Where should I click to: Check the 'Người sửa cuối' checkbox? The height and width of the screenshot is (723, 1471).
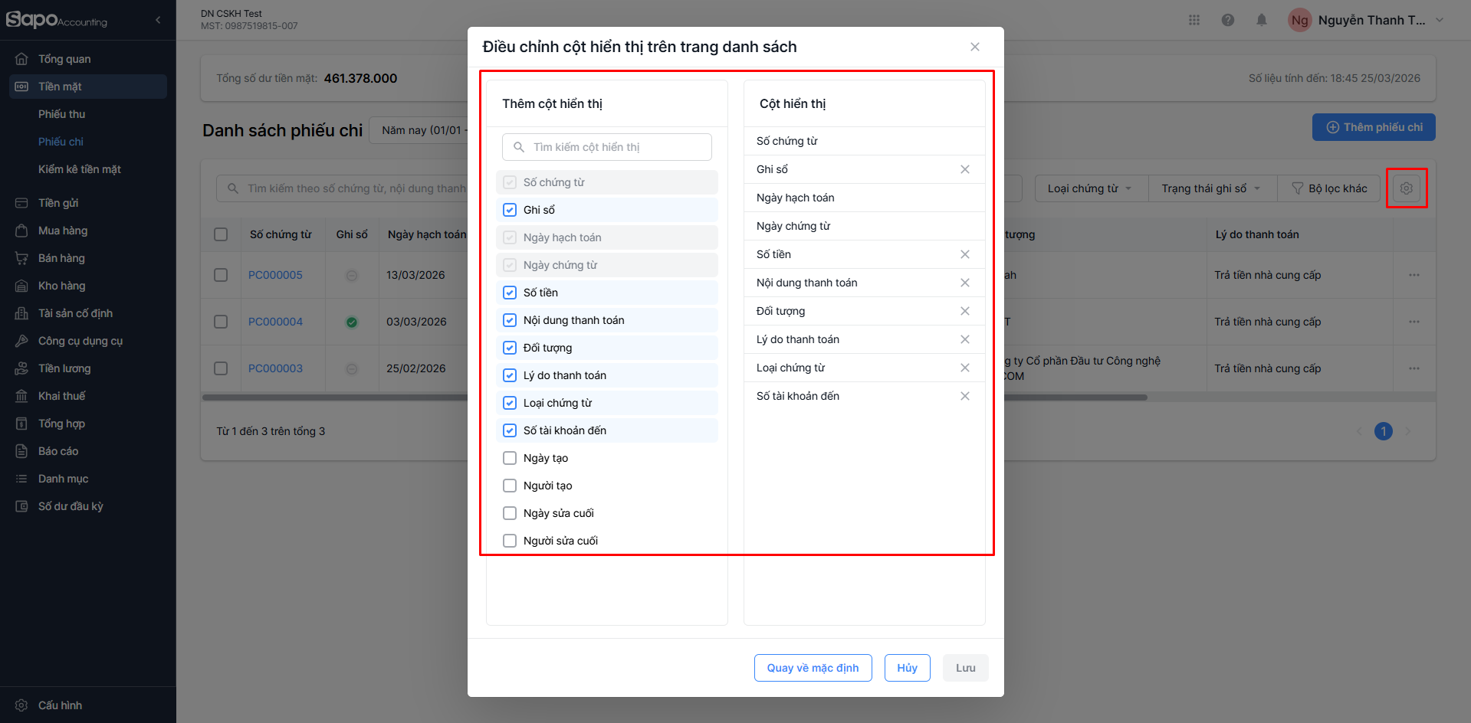(x=510, y=541)
